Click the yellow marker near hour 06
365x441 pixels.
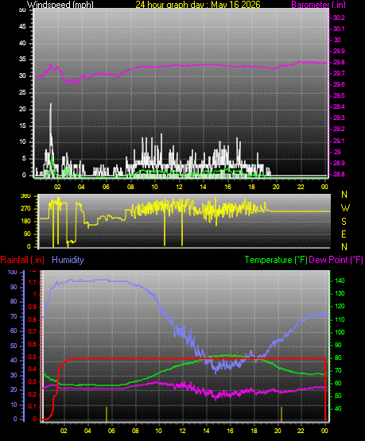click(107, 414)
